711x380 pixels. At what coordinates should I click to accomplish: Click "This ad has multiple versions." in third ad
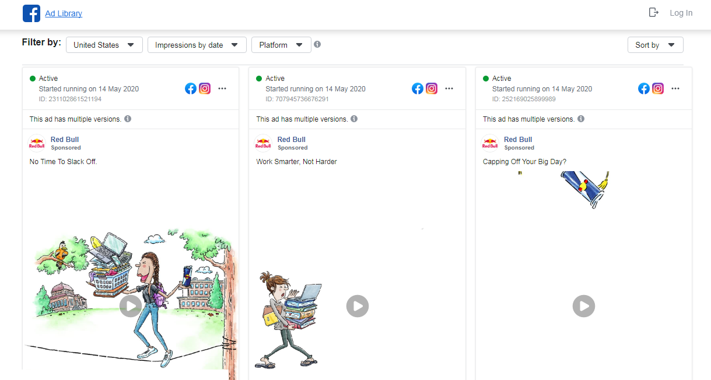coord(529,119)
